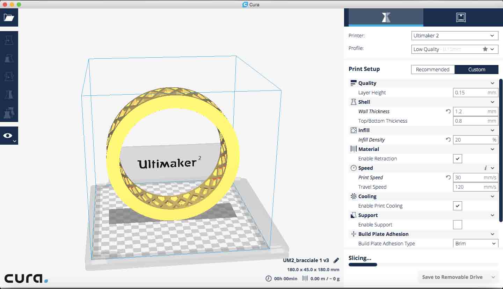Collapse the Quality section

(x=492, y=83)
